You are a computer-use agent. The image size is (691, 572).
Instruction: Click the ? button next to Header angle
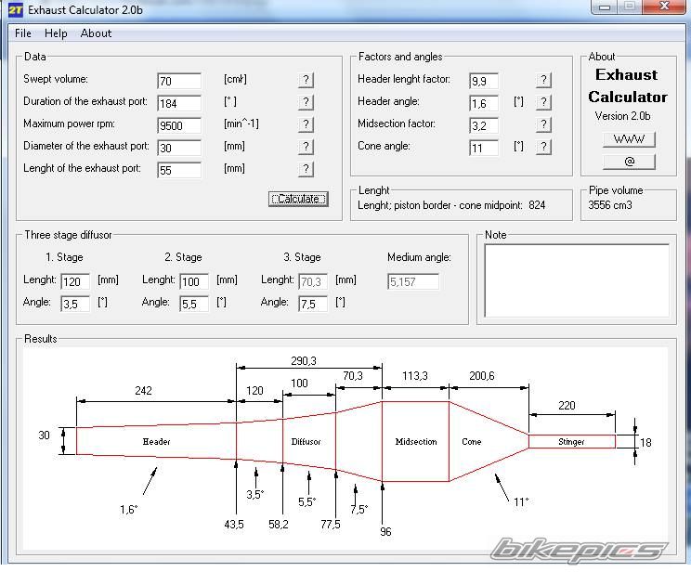(x=543, y=103)
